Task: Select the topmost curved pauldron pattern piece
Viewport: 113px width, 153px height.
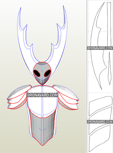Action: pyautogui.click(x=101, y=106)
